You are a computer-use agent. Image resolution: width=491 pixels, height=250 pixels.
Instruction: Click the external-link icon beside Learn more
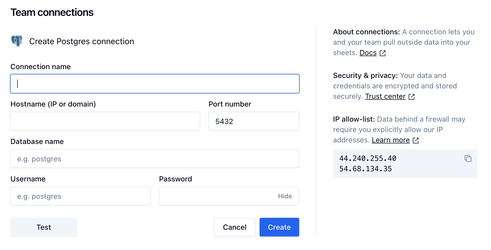pos(416,140)
